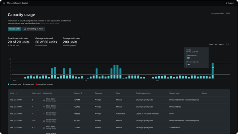The height and width of the screenshot is (134, 238).
Task: Open Learn more about usage link
Action: (x=50, y=23)
